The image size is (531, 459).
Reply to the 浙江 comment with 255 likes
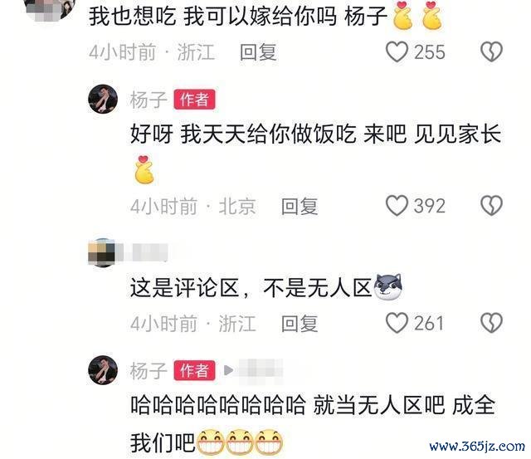point(258,52)
